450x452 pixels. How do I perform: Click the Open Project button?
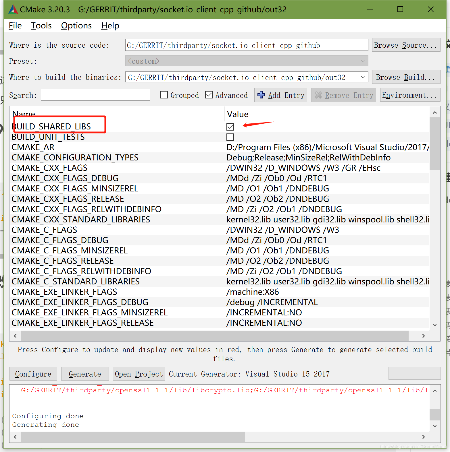point(139,374)
